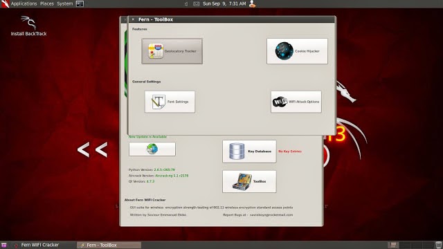Click 'No Key Entries' red text
This screenshot has height=249, width=443.
[290, 151]
